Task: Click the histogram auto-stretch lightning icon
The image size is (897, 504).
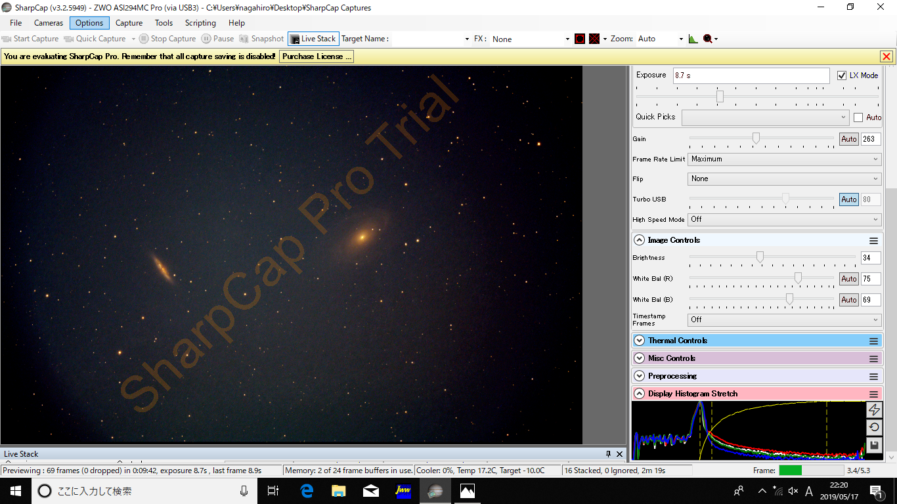Action: coord(874,409)
